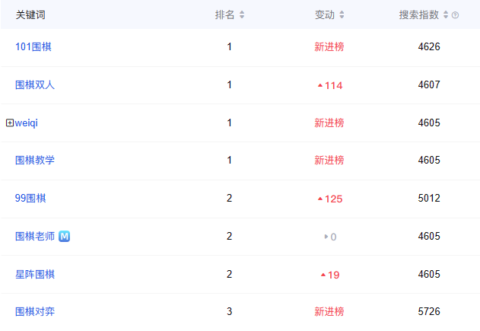Sort by 排名 column arrows
The image size is (480, 331).
coord(242,14)
